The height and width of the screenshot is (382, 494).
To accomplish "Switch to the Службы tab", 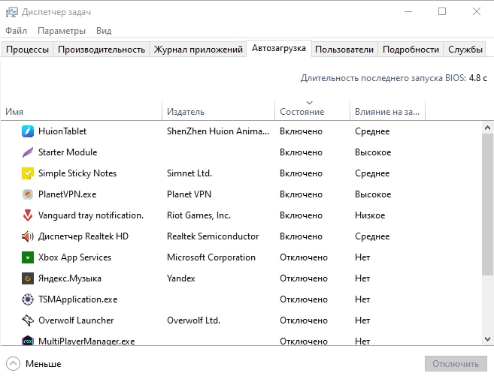I will click(x=465, y=50).
